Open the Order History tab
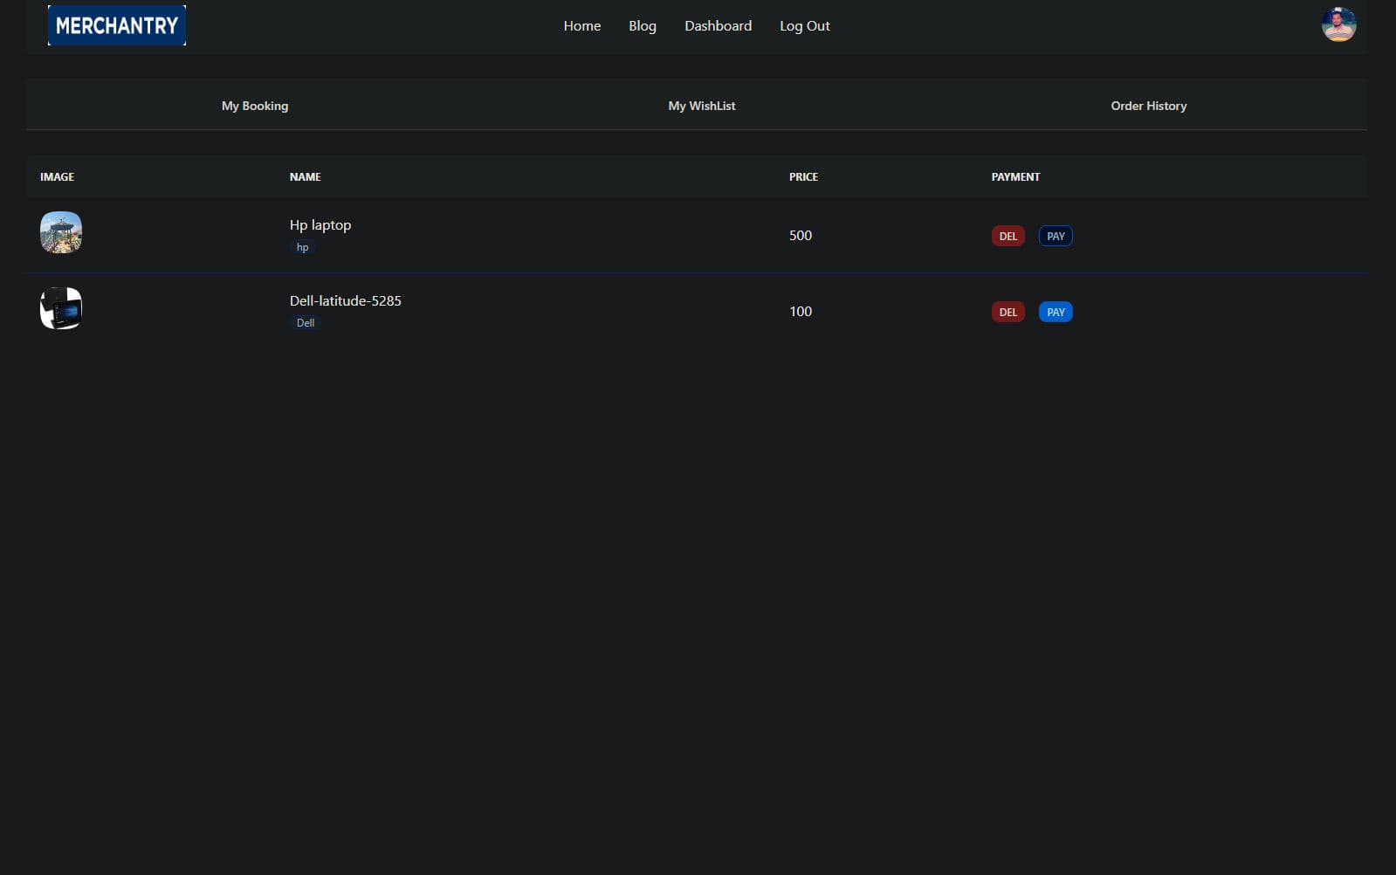Viewport: 1396px width, 875px height. coord(1148,106)
